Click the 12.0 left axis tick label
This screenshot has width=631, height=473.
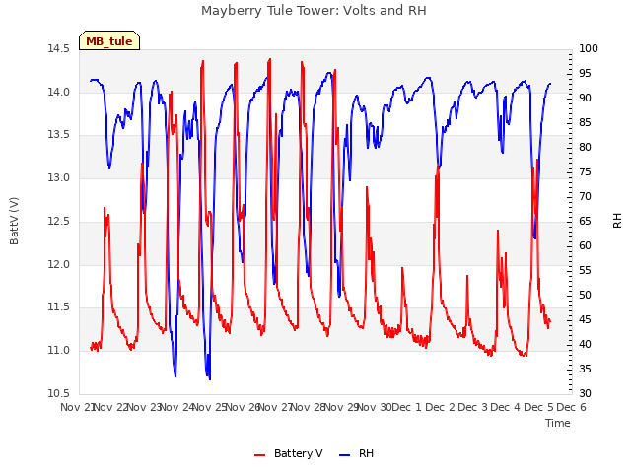tap(58, 264)
